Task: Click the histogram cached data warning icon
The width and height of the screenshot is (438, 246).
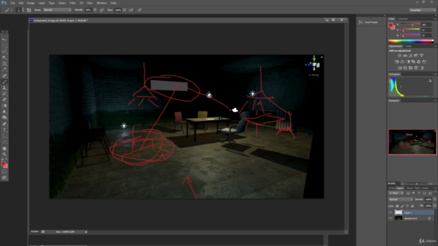Action: click(430, 81)
